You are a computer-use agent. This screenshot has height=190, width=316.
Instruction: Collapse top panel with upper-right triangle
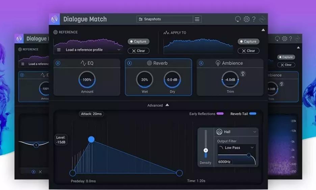tap(263, 30)
